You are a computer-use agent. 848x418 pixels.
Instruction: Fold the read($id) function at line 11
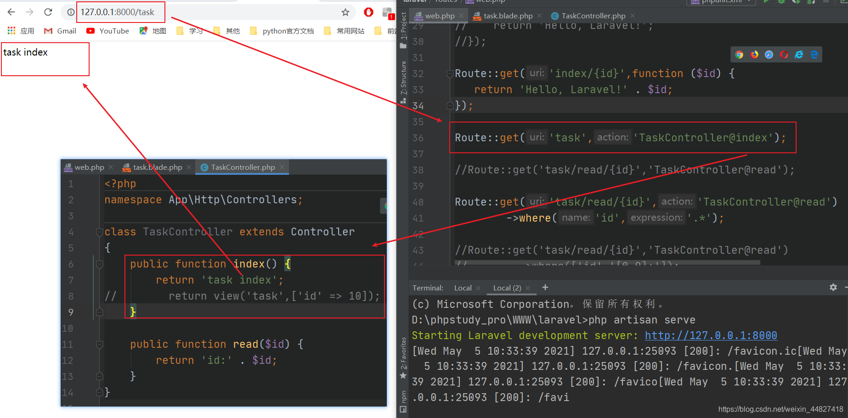[99, 345]
